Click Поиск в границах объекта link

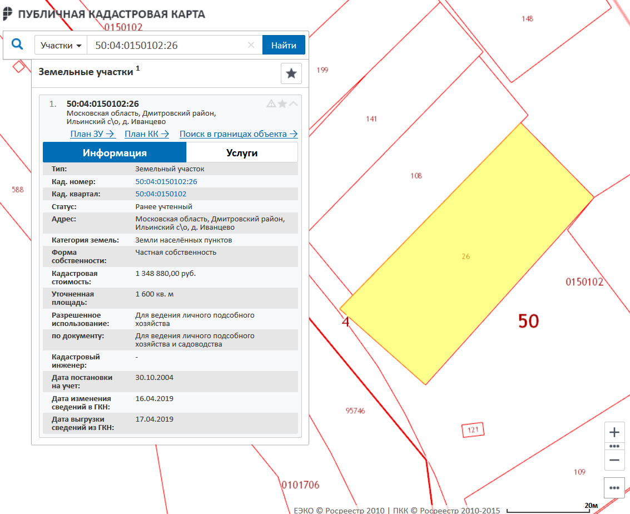coord(239,134)
